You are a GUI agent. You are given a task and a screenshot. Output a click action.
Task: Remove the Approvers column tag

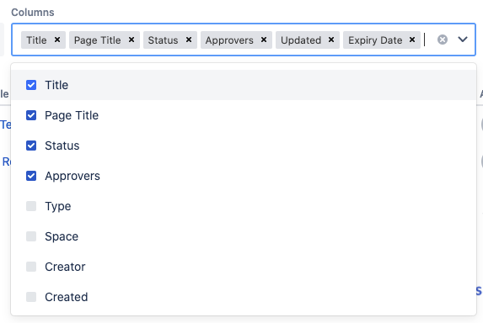(264, 40)
